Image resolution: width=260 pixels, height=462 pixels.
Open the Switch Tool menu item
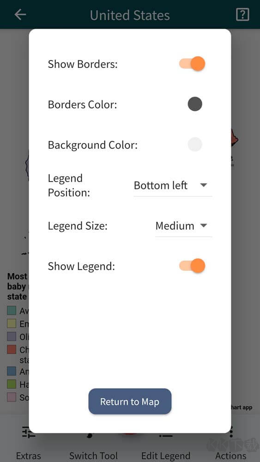pyautogui.click(x=93, y=456)
